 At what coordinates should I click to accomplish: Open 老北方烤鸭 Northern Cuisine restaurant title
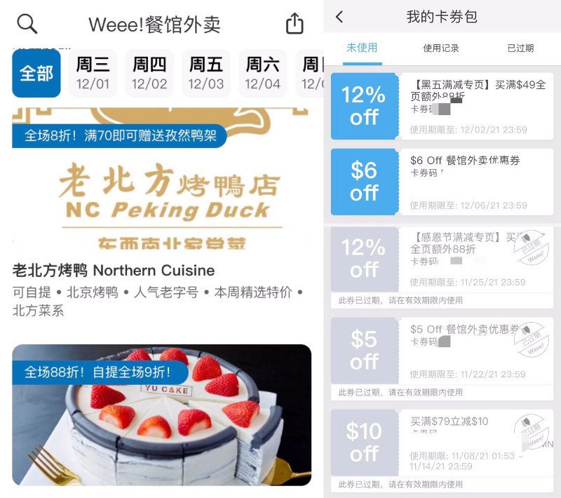[x=114, y=271]
